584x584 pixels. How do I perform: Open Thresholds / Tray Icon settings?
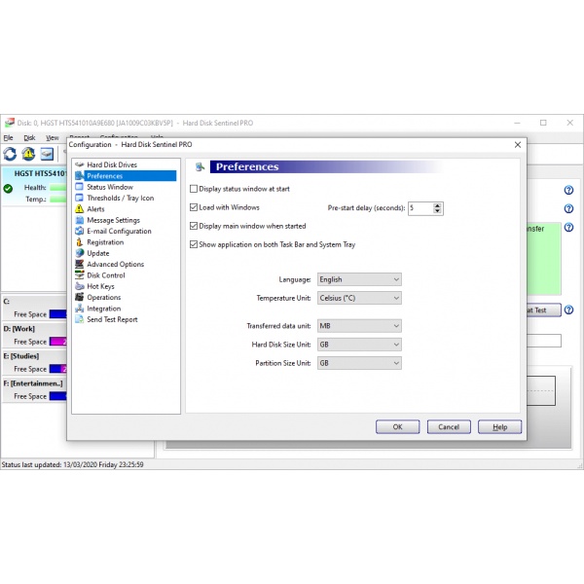(x=120, y=198)
